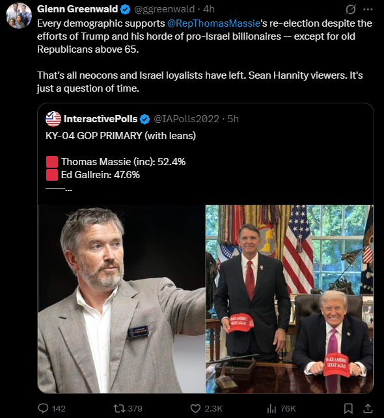Open the 4h timestamp of the tweet
Image resolution: width=384 pixels, height=418 pixels.
pyautogui.click(x=209, y=9)
